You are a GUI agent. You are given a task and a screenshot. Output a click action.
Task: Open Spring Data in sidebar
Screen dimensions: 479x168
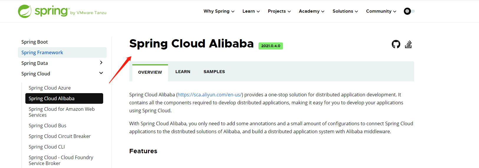34,63
